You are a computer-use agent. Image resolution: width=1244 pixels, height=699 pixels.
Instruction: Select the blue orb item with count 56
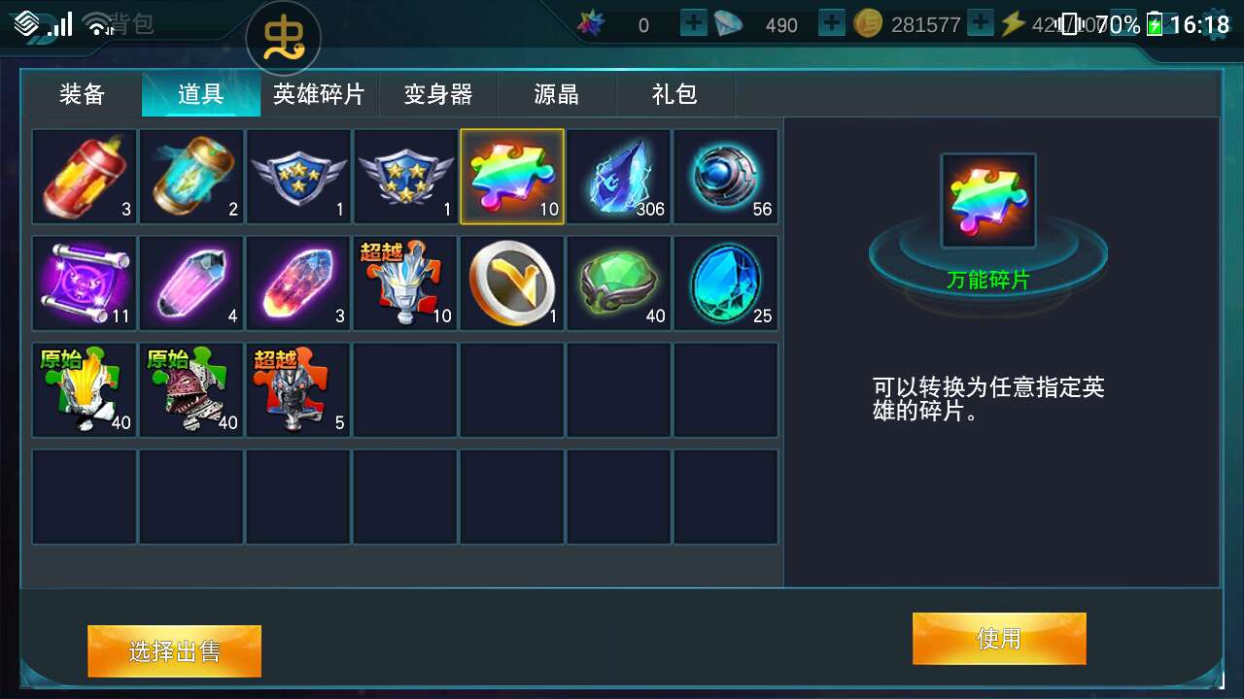(726, 177)
